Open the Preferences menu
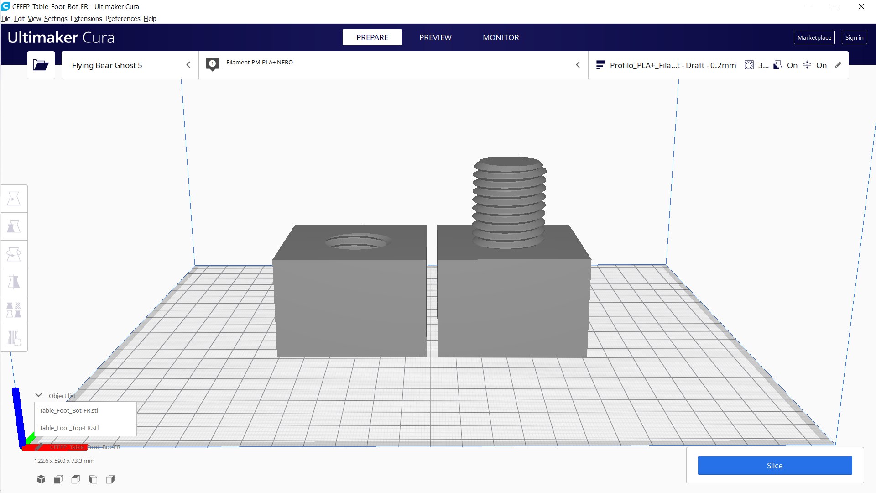The height and width of the screenshot is (493, 876). click(123, 19)
